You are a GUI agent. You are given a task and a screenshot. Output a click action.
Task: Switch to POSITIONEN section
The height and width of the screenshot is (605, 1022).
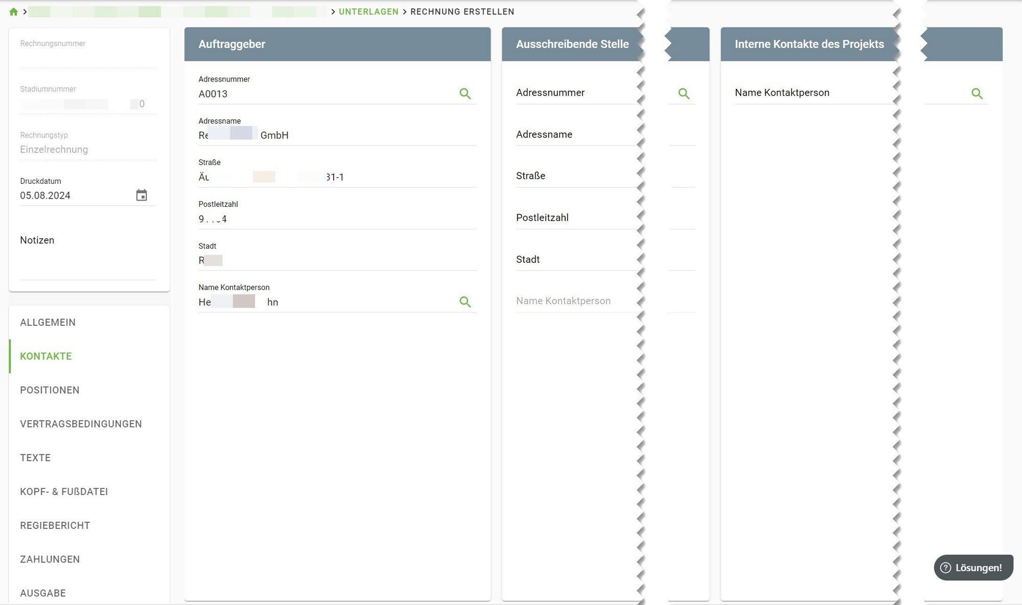coord(50,390)
